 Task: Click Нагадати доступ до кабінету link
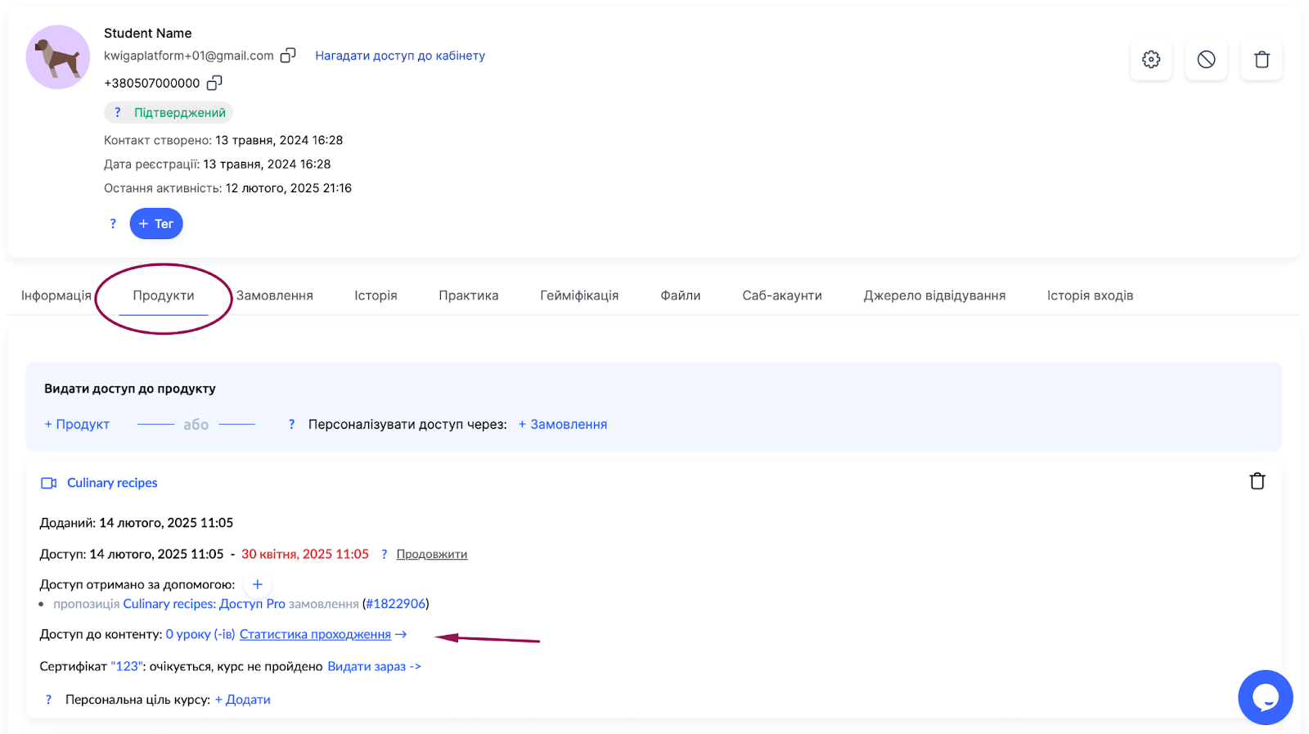coord(400,56)
